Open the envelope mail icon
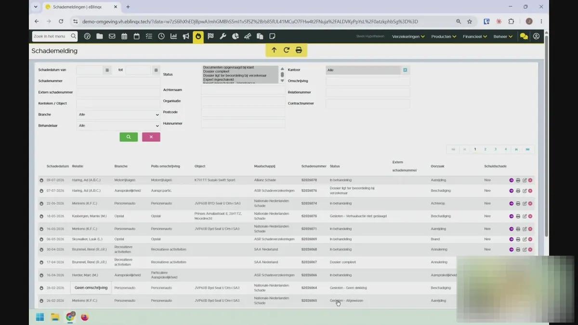 pos(112,36)
